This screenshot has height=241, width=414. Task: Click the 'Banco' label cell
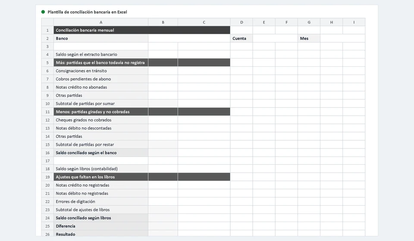101,38
